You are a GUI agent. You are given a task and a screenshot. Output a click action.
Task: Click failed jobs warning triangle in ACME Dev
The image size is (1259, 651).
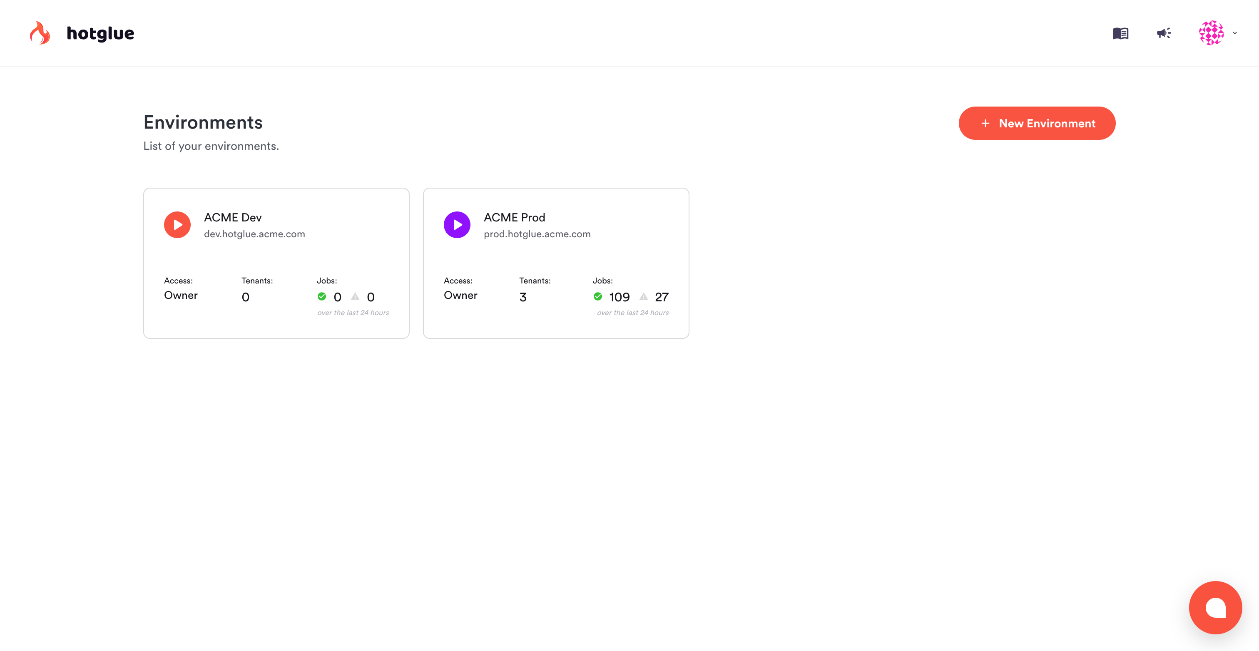tap(355, 297)
